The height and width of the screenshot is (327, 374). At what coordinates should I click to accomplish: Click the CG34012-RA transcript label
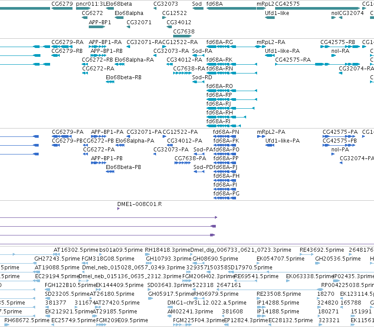coord(185,60)
